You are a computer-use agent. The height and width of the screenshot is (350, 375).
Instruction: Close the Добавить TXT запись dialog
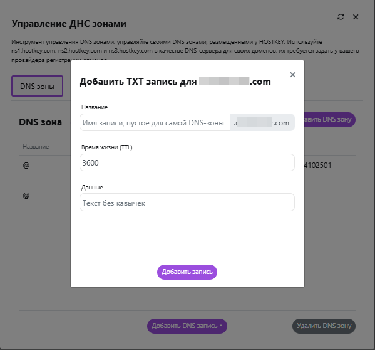coord(292,75)
